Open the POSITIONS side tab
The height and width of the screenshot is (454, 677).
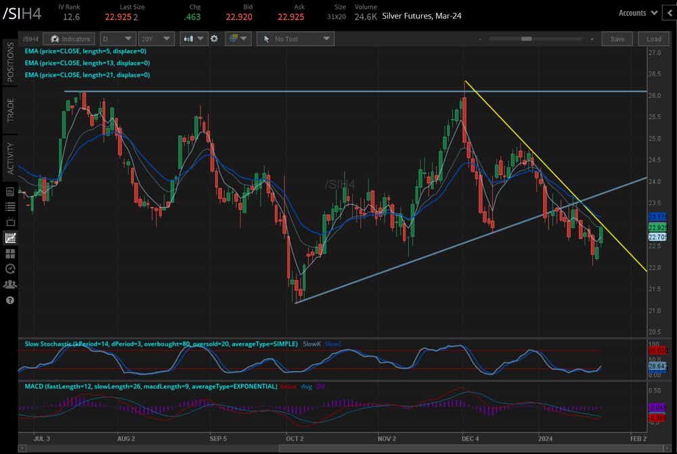tap(10, 62)
